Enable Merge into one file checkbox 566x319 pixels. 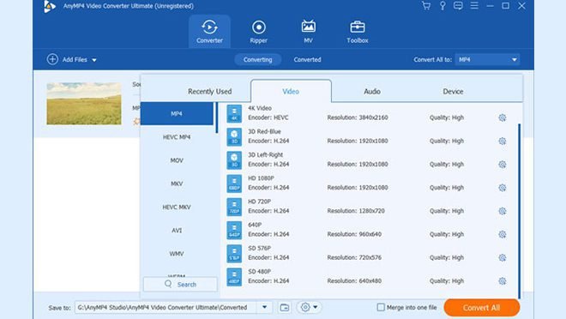(381, 307)
